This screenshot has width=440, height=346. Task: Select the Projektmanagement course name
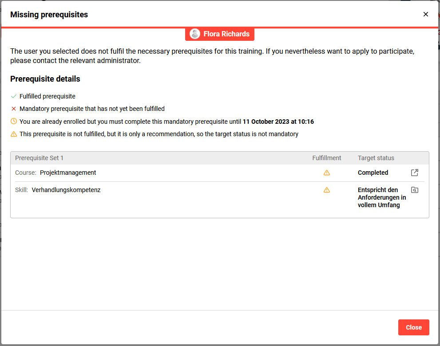coord(68,173)
